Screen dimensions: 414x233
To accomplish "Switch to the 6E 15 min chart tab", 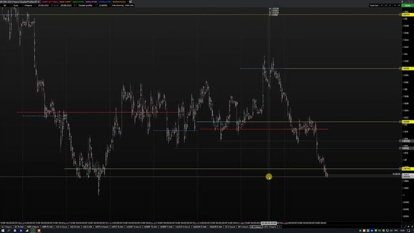I will tap(19, 227).
